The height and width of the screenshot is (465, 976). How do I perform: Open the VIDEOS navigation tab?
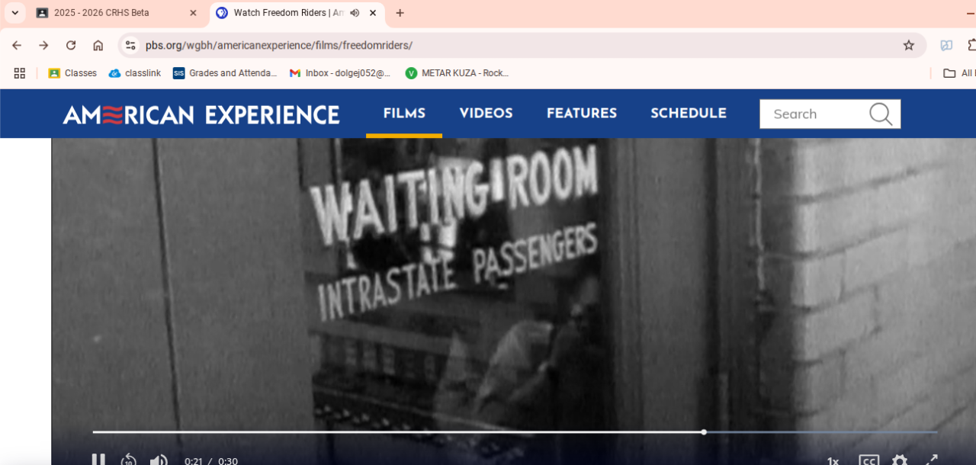click(x=486, y=114)
